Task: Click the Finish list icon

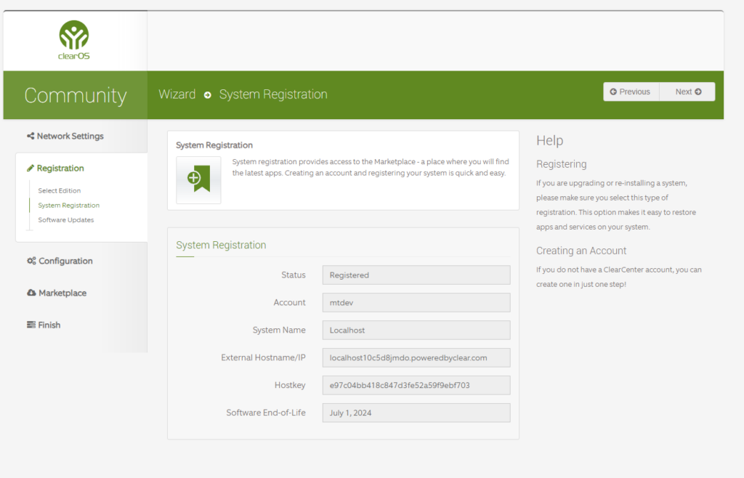Action: click(31, 325)
